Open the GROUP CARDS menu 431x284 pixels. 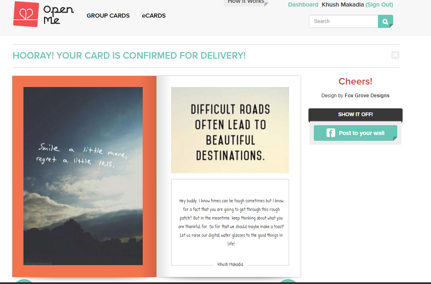108,16
